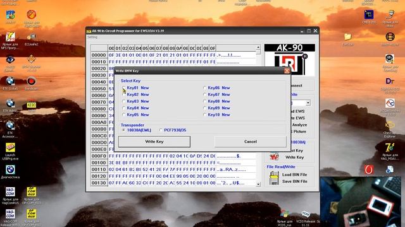Click hex row address 00110

click(x=99, y=170)
